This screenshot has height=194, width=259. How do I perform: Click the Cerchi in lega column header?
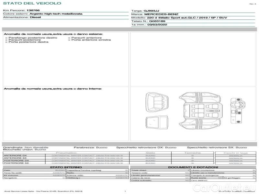click(x=236, y=153)
